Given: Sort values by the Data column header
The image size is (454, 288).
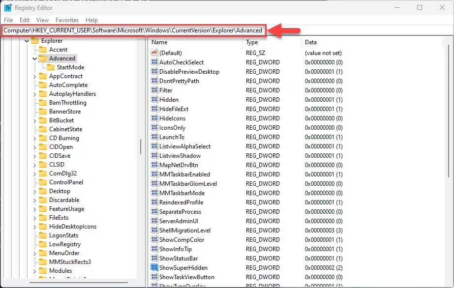Looking at the screenshot, I should click(x=372, y=42).
